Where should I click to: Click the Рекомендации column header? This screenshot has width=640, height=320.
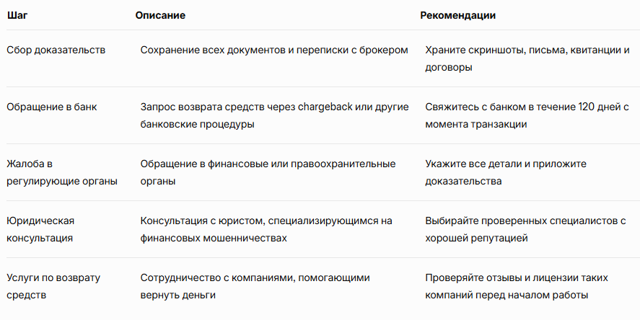457,15
